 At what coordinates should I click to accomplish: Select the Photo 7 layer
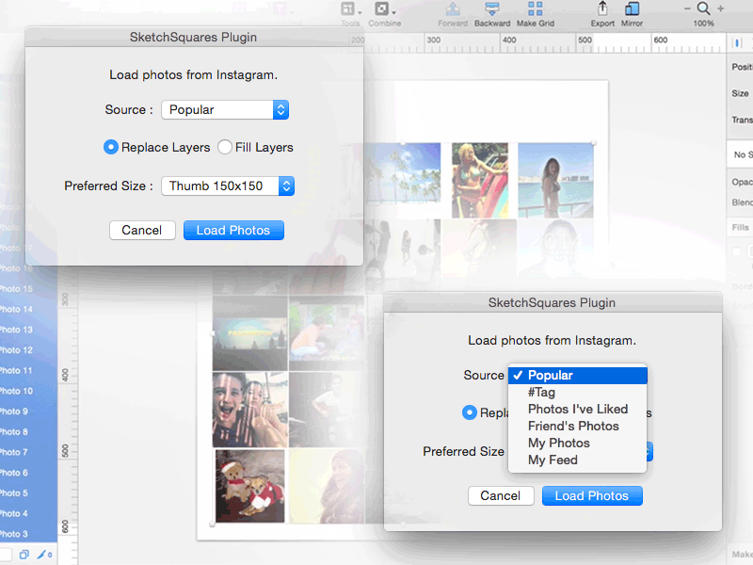29,452
